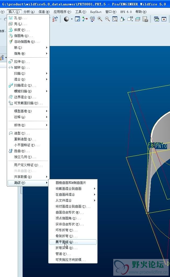170x277 pixels.
Task: Select 高级 (Advanced) submenu item
Action: point(28,183)
